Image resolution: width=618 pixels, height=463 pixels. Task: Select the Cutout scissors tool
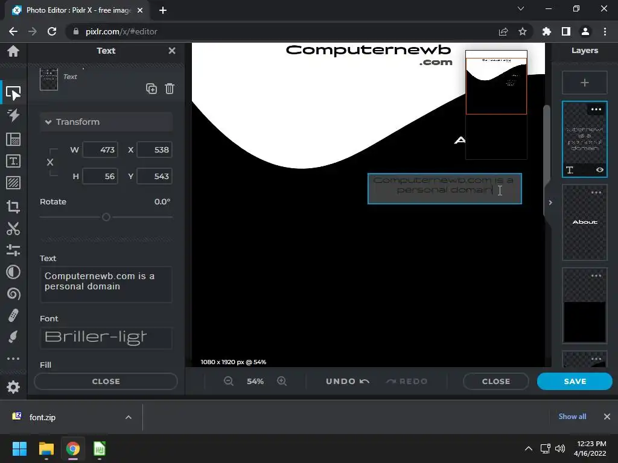click(x=13, y=228)
